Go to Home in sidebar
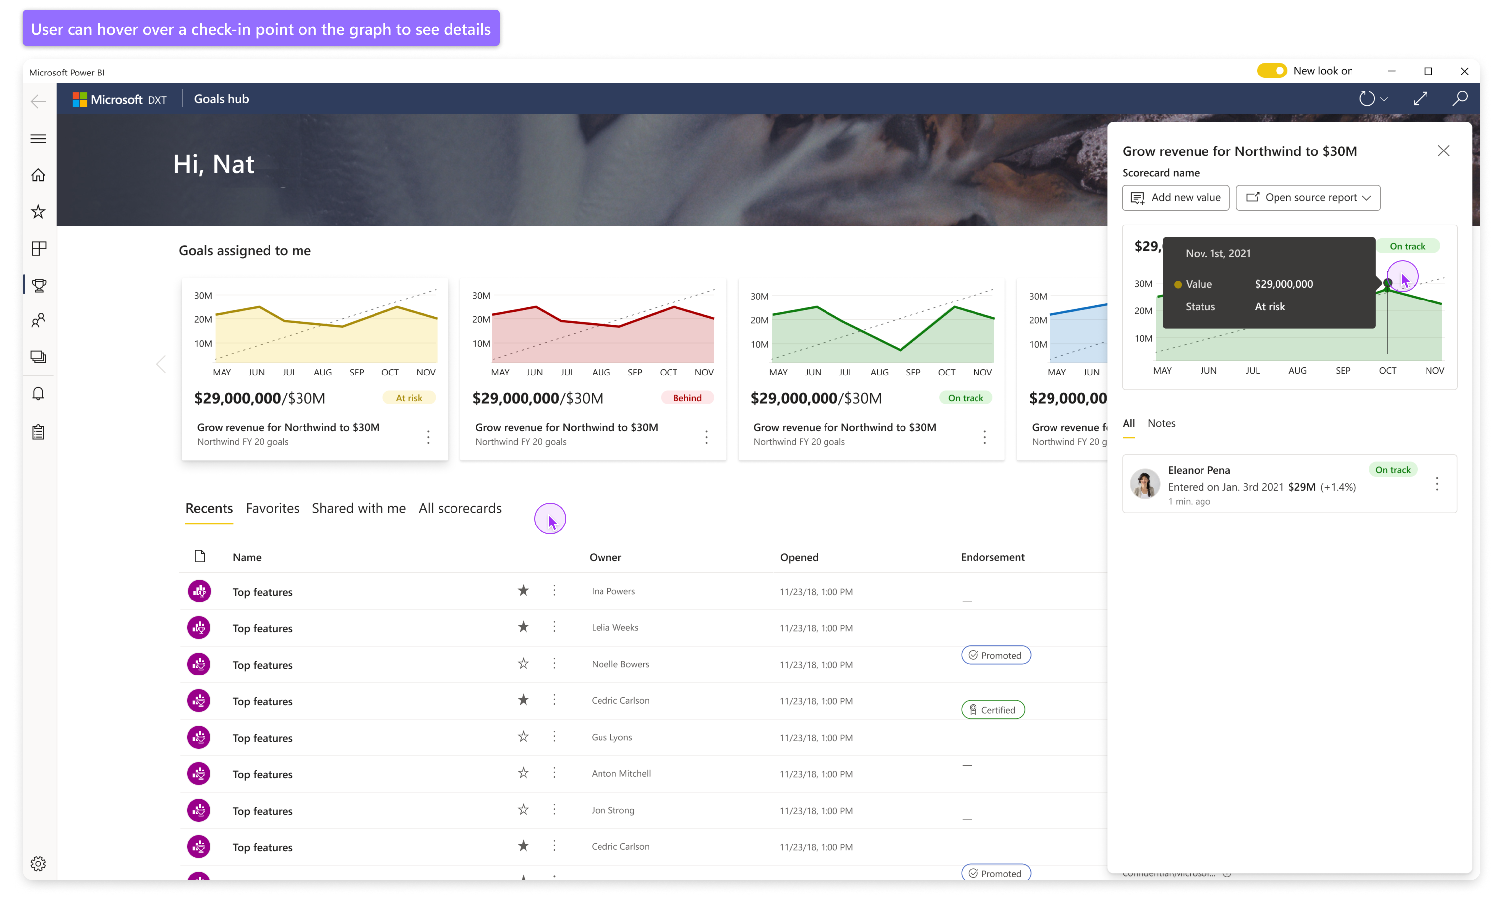Image resolution: width=1502 pixels, height=900 pixels. pos(38,175)
